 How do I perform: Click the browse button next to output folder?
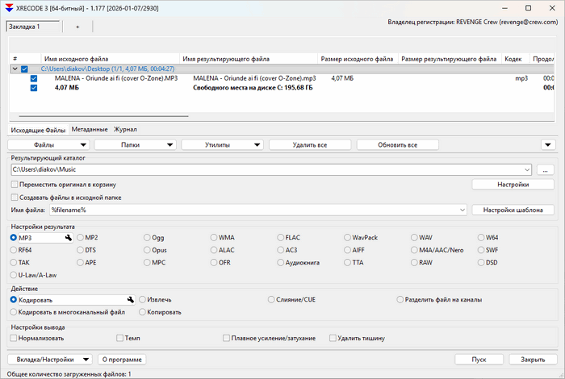(546, 170)
